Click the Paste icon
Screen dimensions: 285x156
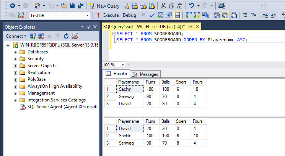180,6
